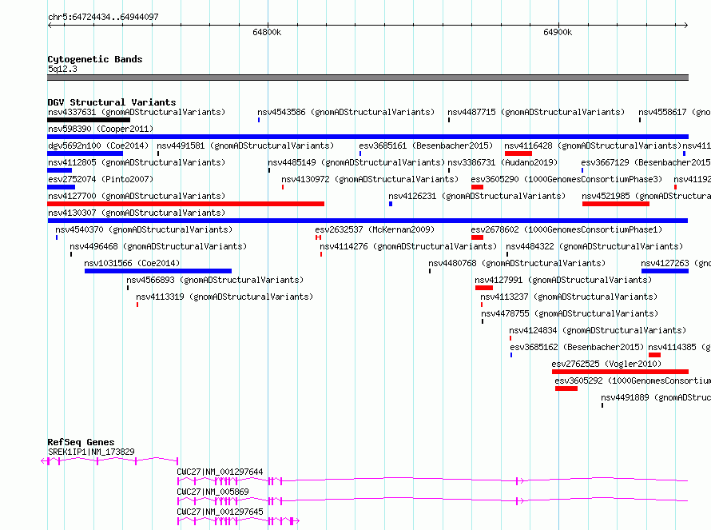Open nsv1031566 (Coe2014) label
711x530 pixels.
132,263
